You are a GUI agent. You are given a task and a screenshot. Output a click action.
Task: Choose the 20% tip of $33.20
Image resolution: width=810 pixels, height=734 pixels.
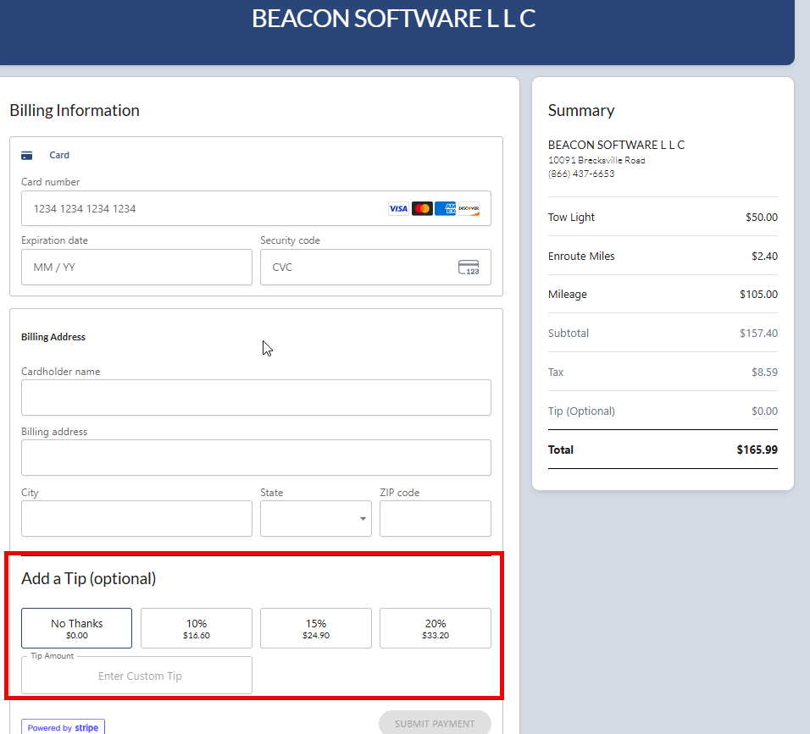435,628
